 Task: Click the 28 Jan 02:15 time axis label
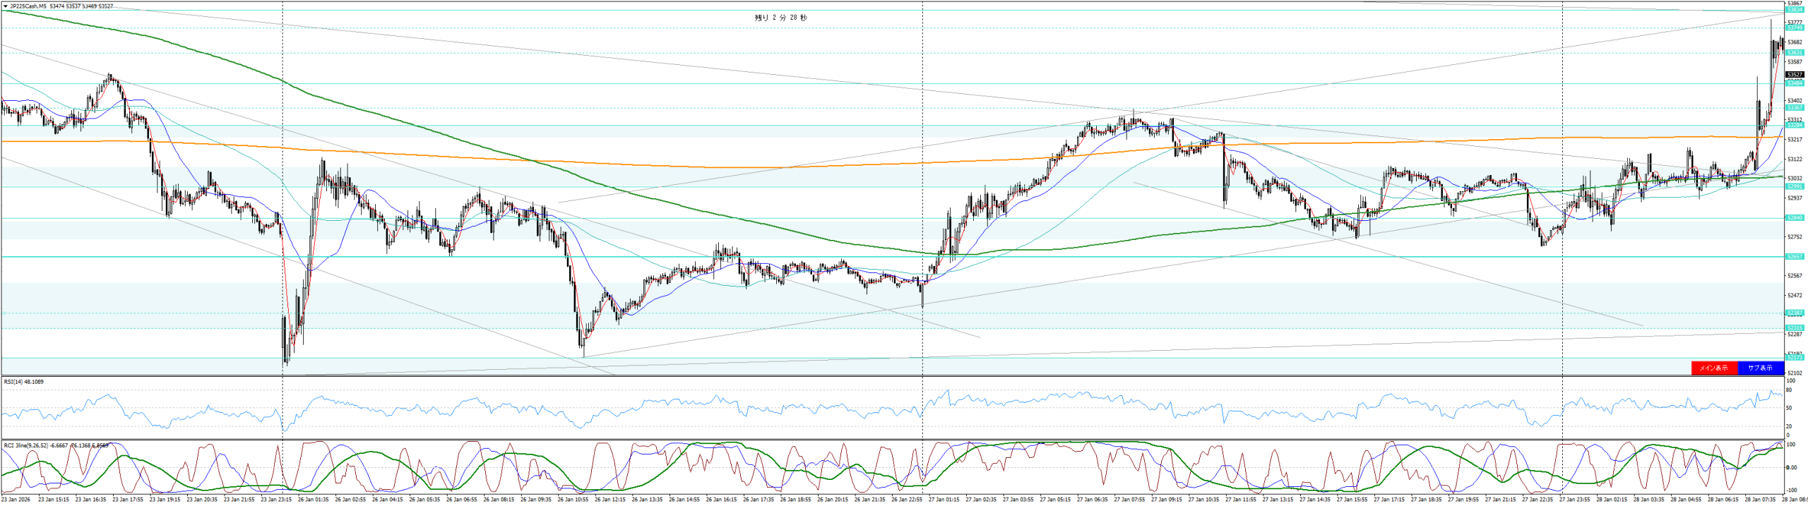[1612, 500]
